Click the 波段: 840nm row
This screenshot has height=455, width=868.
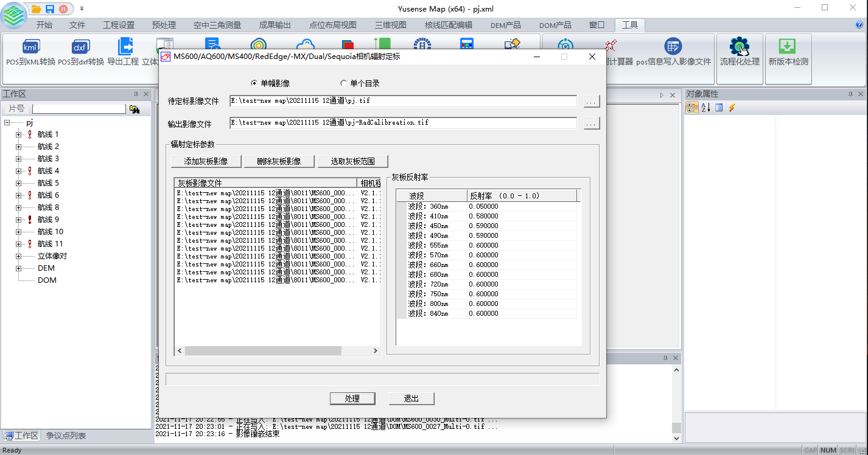pos(486,313)
